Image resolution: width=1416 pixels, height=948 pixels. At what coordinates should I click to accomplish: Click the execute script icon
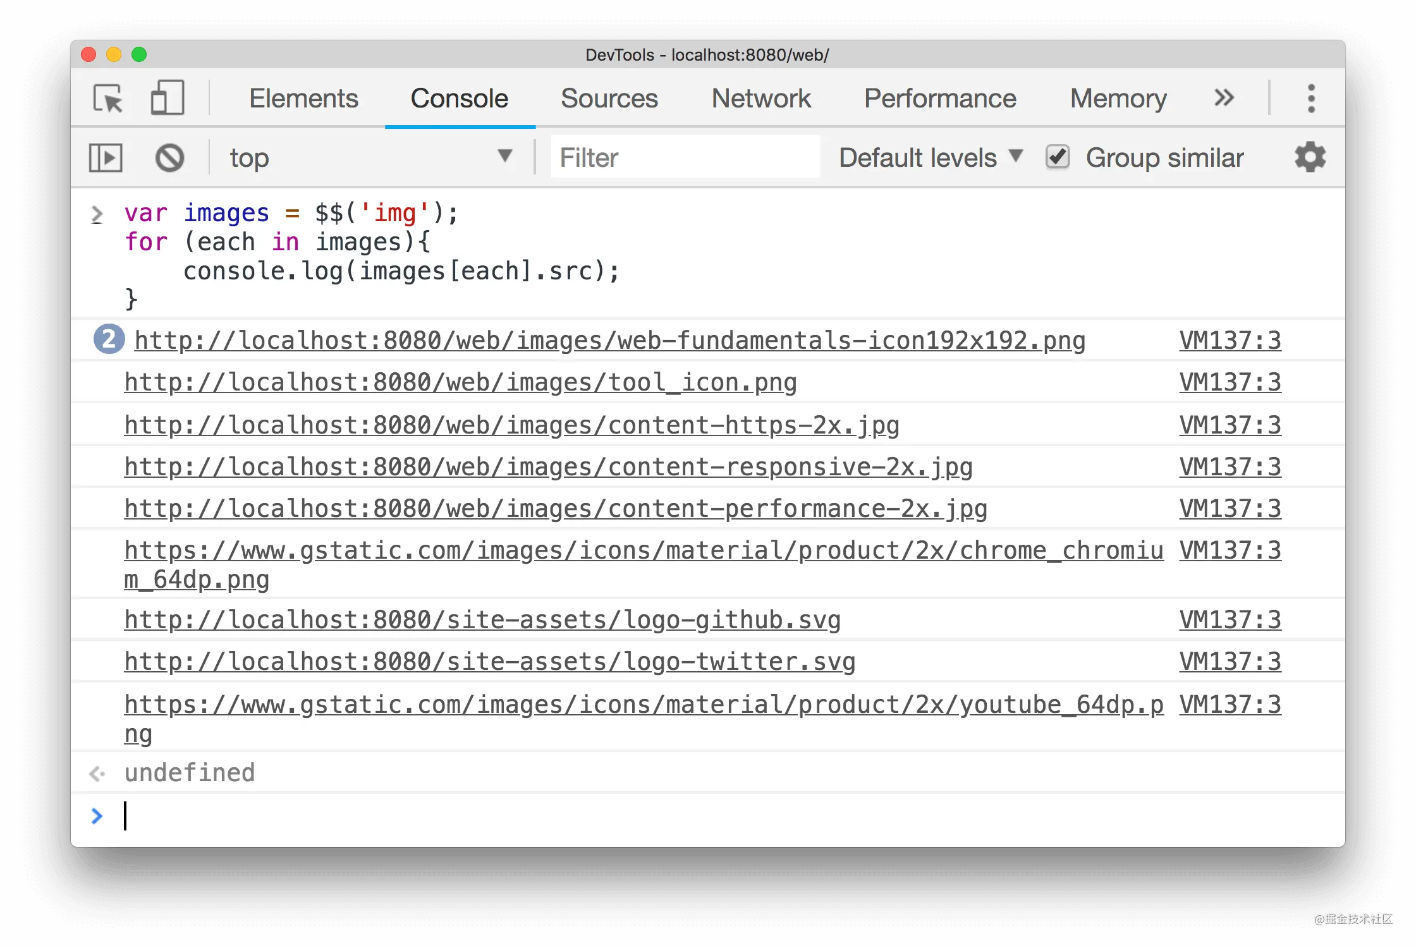106,157
